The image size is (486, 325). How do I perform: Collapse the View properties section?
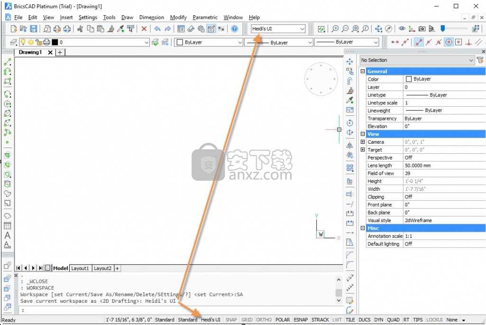point(363,134)
